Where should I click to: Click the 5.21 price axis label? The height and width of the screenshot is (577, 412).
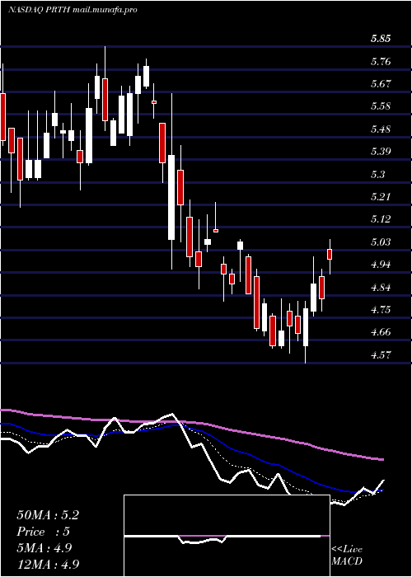click(381, 196)
